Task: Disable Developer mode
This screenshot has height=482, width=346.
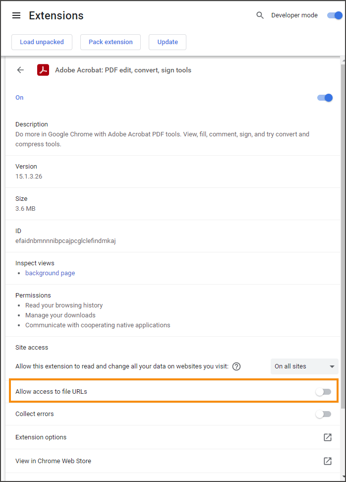Action: [334, 15]
